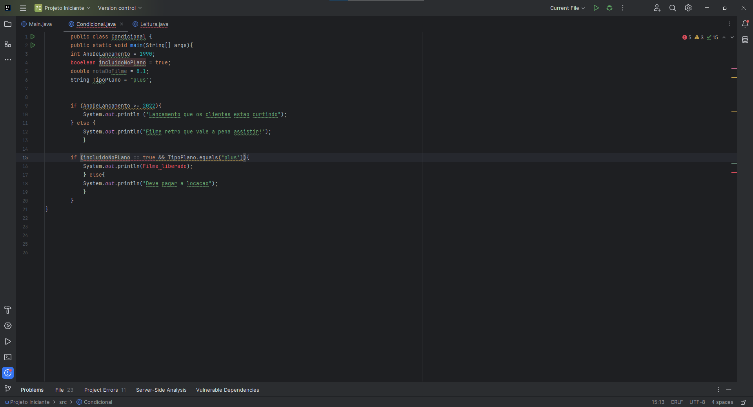Image resolution: width=753 pixels, height=407 pixels.
Task: Open the IntelliJ logo icon
Action: click(x=7, y=8)
